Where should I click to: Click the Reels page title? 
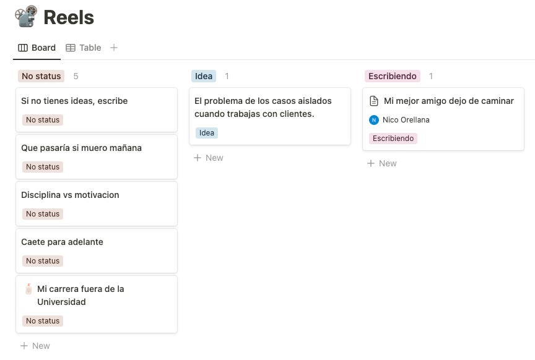pos(69,17)
